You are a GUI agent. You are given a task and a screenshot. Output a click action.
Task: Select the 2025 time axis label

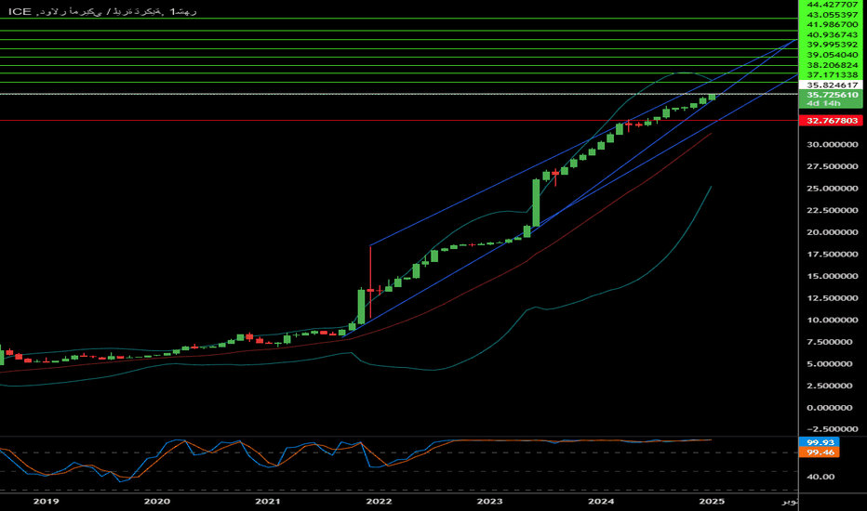tap(712, 502)
